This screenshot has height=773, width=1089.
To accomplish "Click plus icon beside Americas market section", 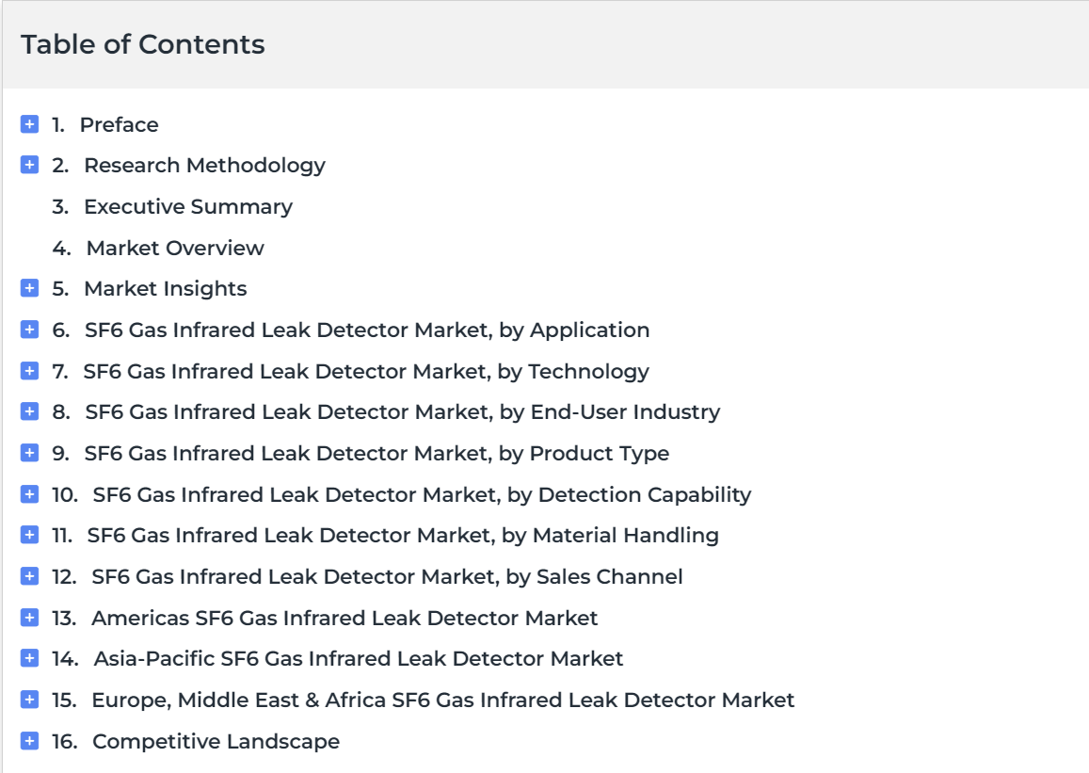I will (x=29, y=618).
